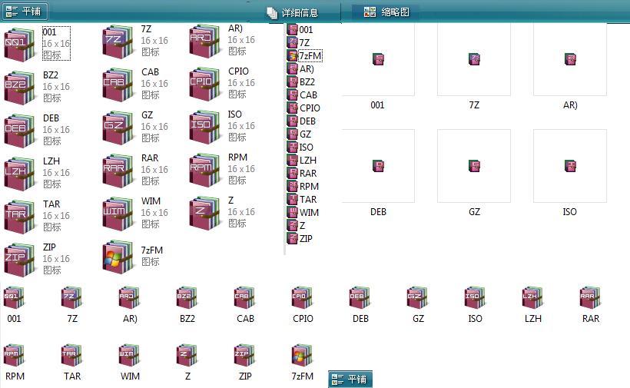
Task: Select the Z archive icon in tile view
Action: click(204, 213)
